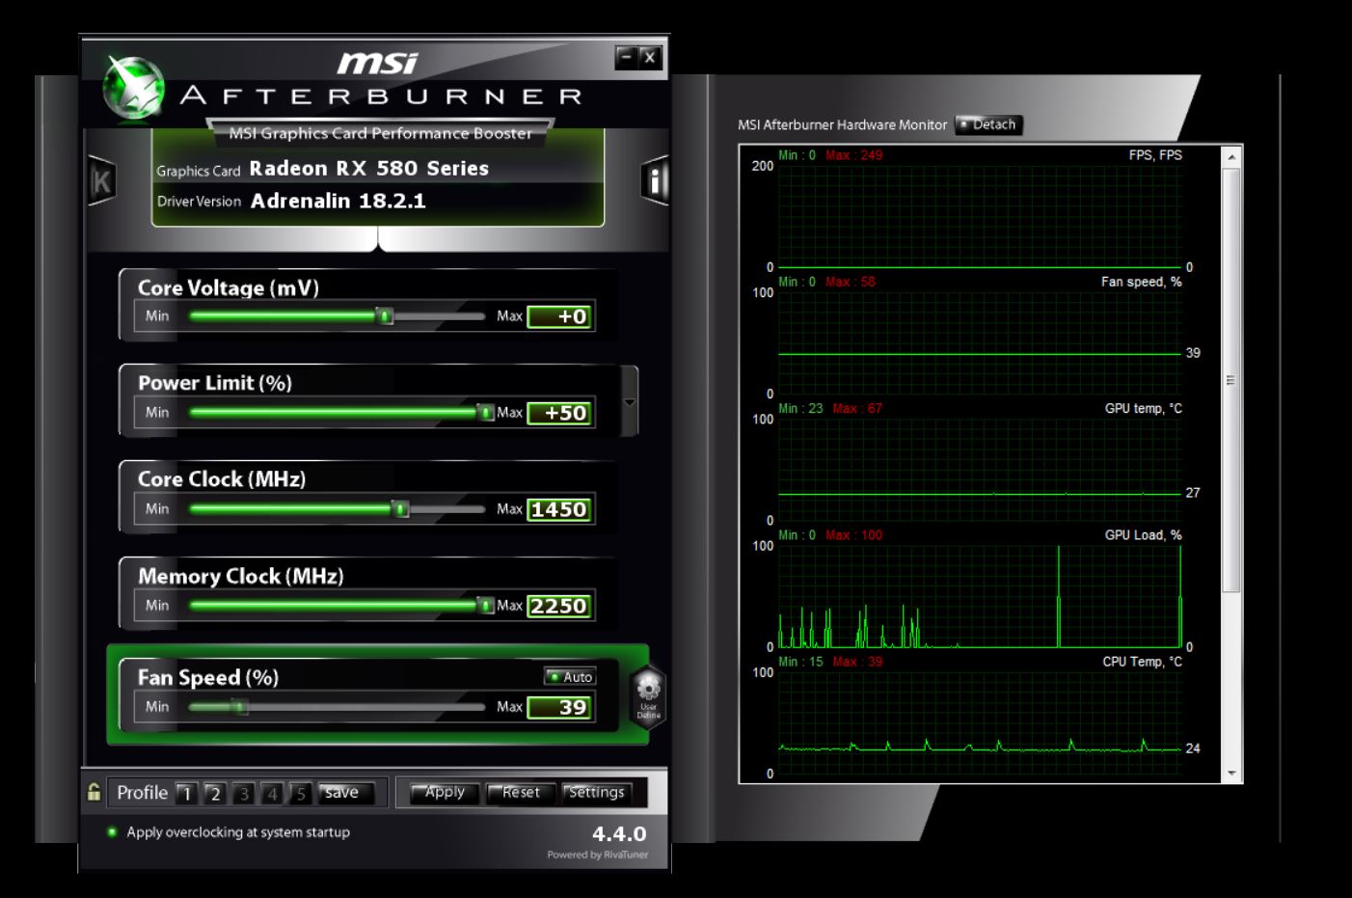Screen dimensions: 1352x898
Task: Click the Memory Clock 2250 value field
Action: tap(560, 606)
